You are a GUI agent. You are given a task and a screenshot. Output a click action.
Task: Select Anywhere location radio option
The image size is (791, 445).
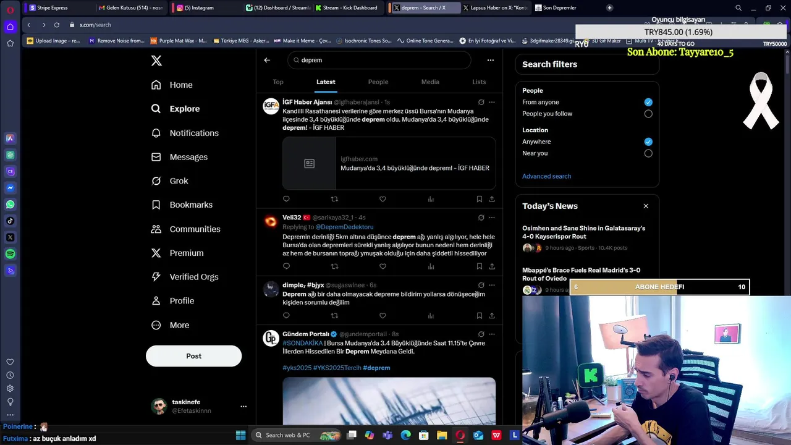648,142
